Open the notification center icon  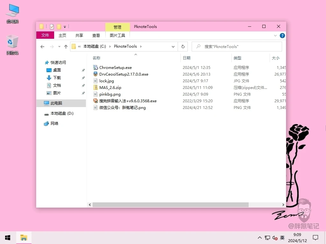click(315, 238)
